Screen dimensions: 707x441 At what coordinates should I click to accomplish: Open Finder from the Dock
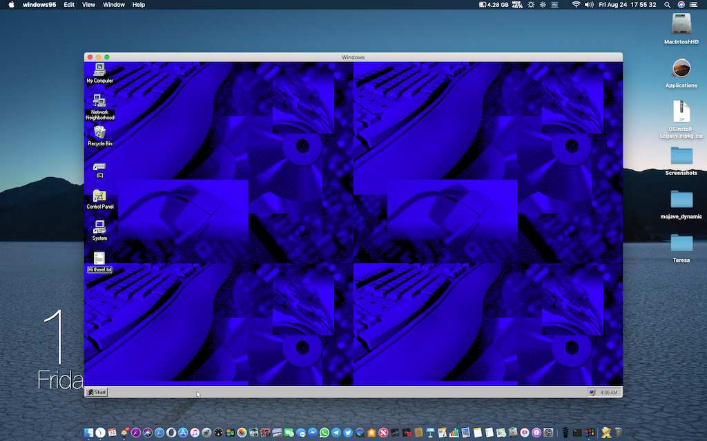pyautogui.click(x=88, y=433)
